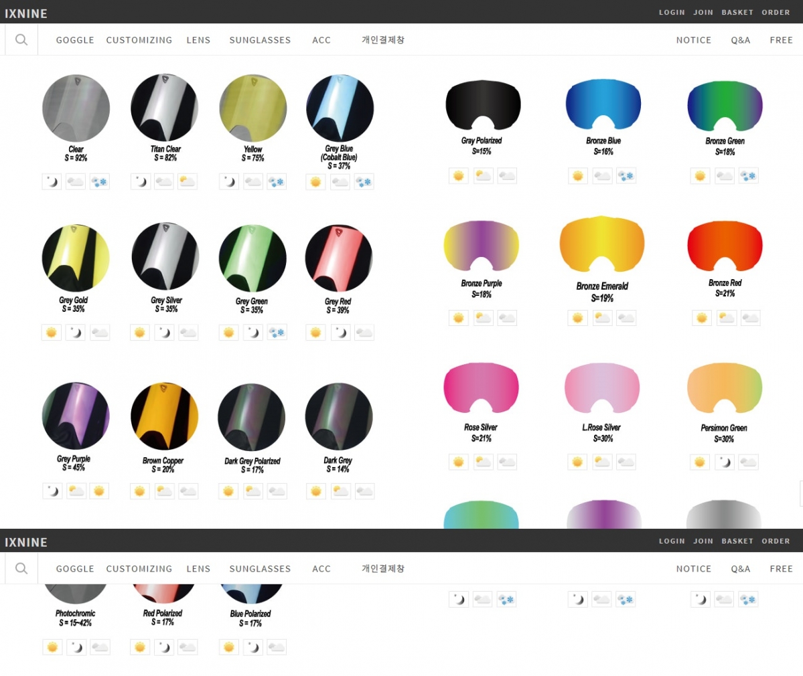Click the search magnifier icon in top navigation

click(x=21, y=40)
